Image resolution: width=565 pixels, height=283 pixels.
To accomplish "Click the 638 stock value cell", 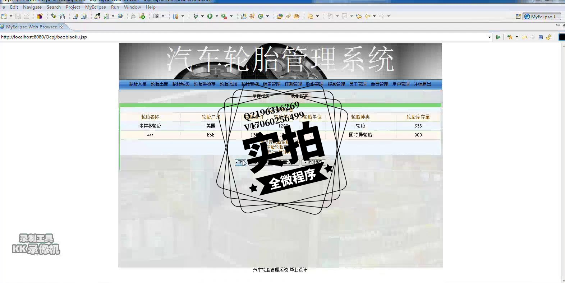I will pyautogui.click(x=418, y=126).
